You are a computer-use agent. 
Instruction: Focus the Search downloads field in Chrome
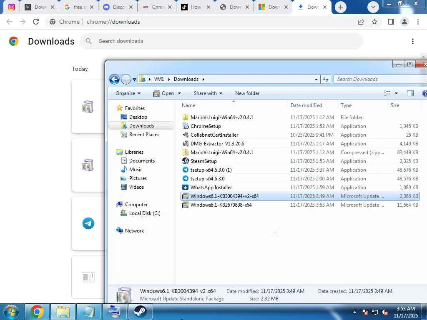(221, 41)
